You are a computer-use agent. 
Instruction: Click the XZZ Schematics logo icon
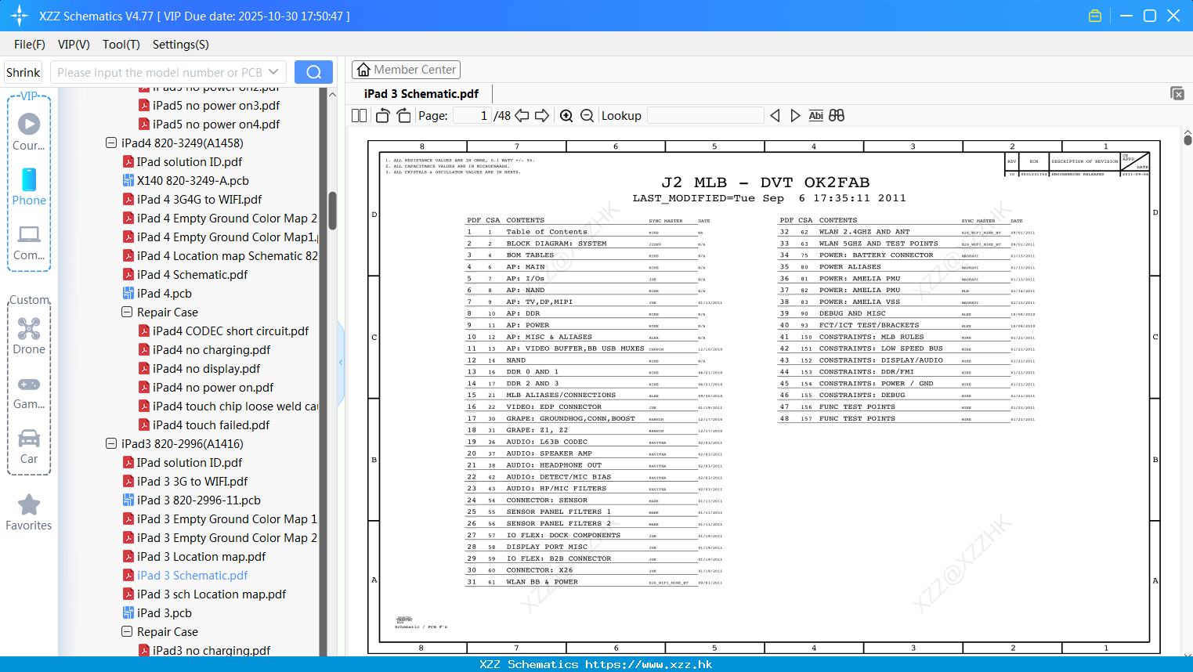20,16
